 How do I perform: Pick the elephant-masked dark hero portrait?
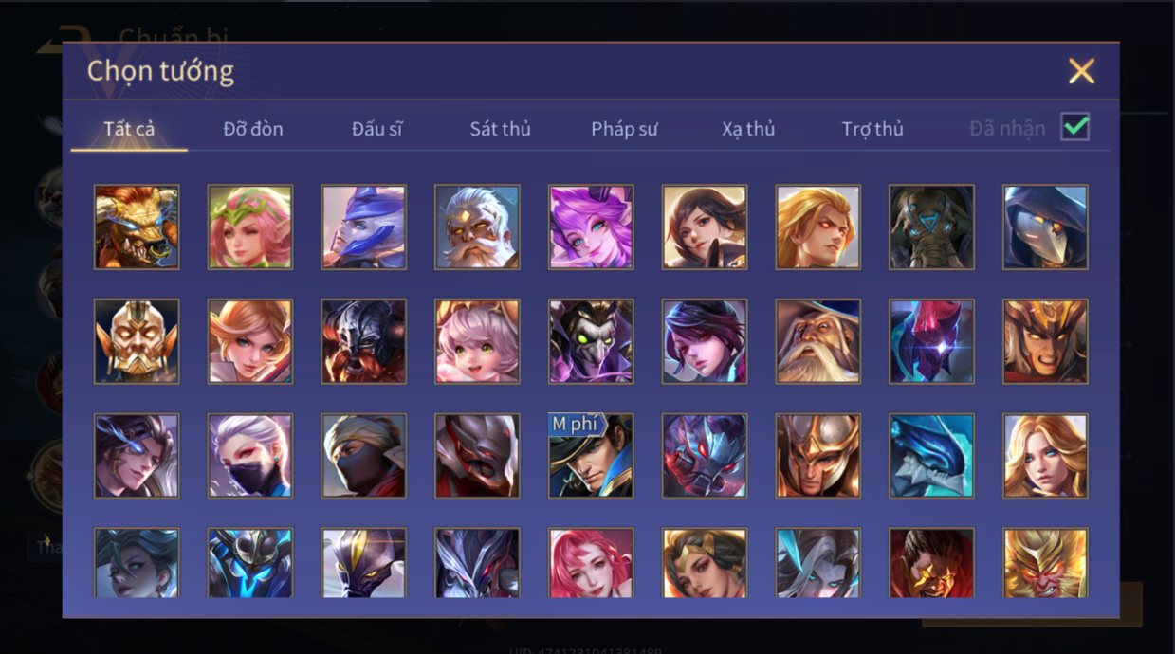tap(931, 227)
